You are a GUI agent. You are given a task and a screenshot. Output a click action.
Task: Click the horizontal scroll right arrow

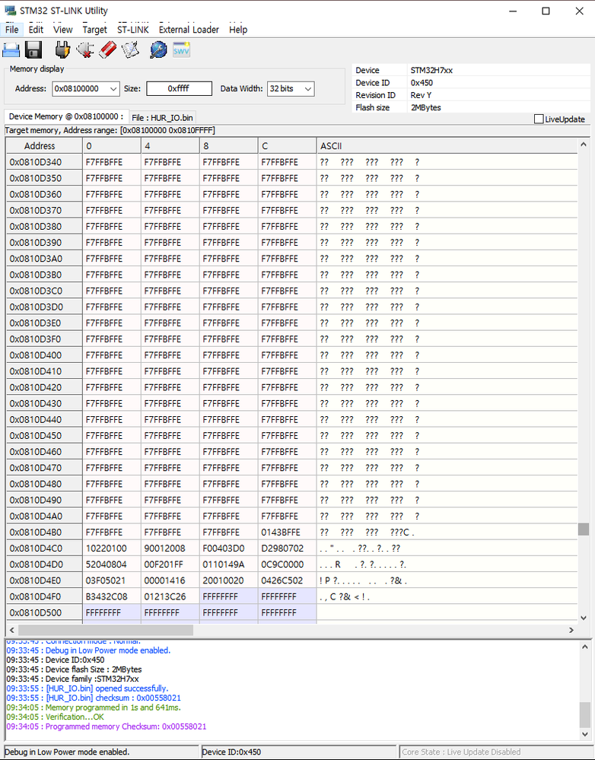[571, 630]
